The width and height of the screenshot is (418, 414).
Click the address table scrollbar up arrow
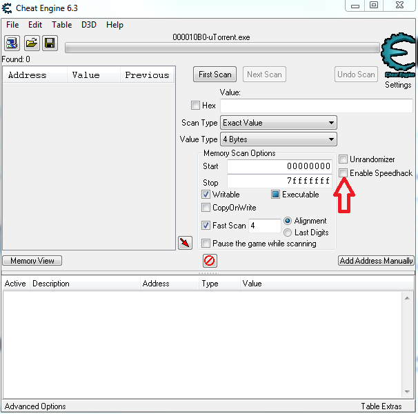[407, 298]
